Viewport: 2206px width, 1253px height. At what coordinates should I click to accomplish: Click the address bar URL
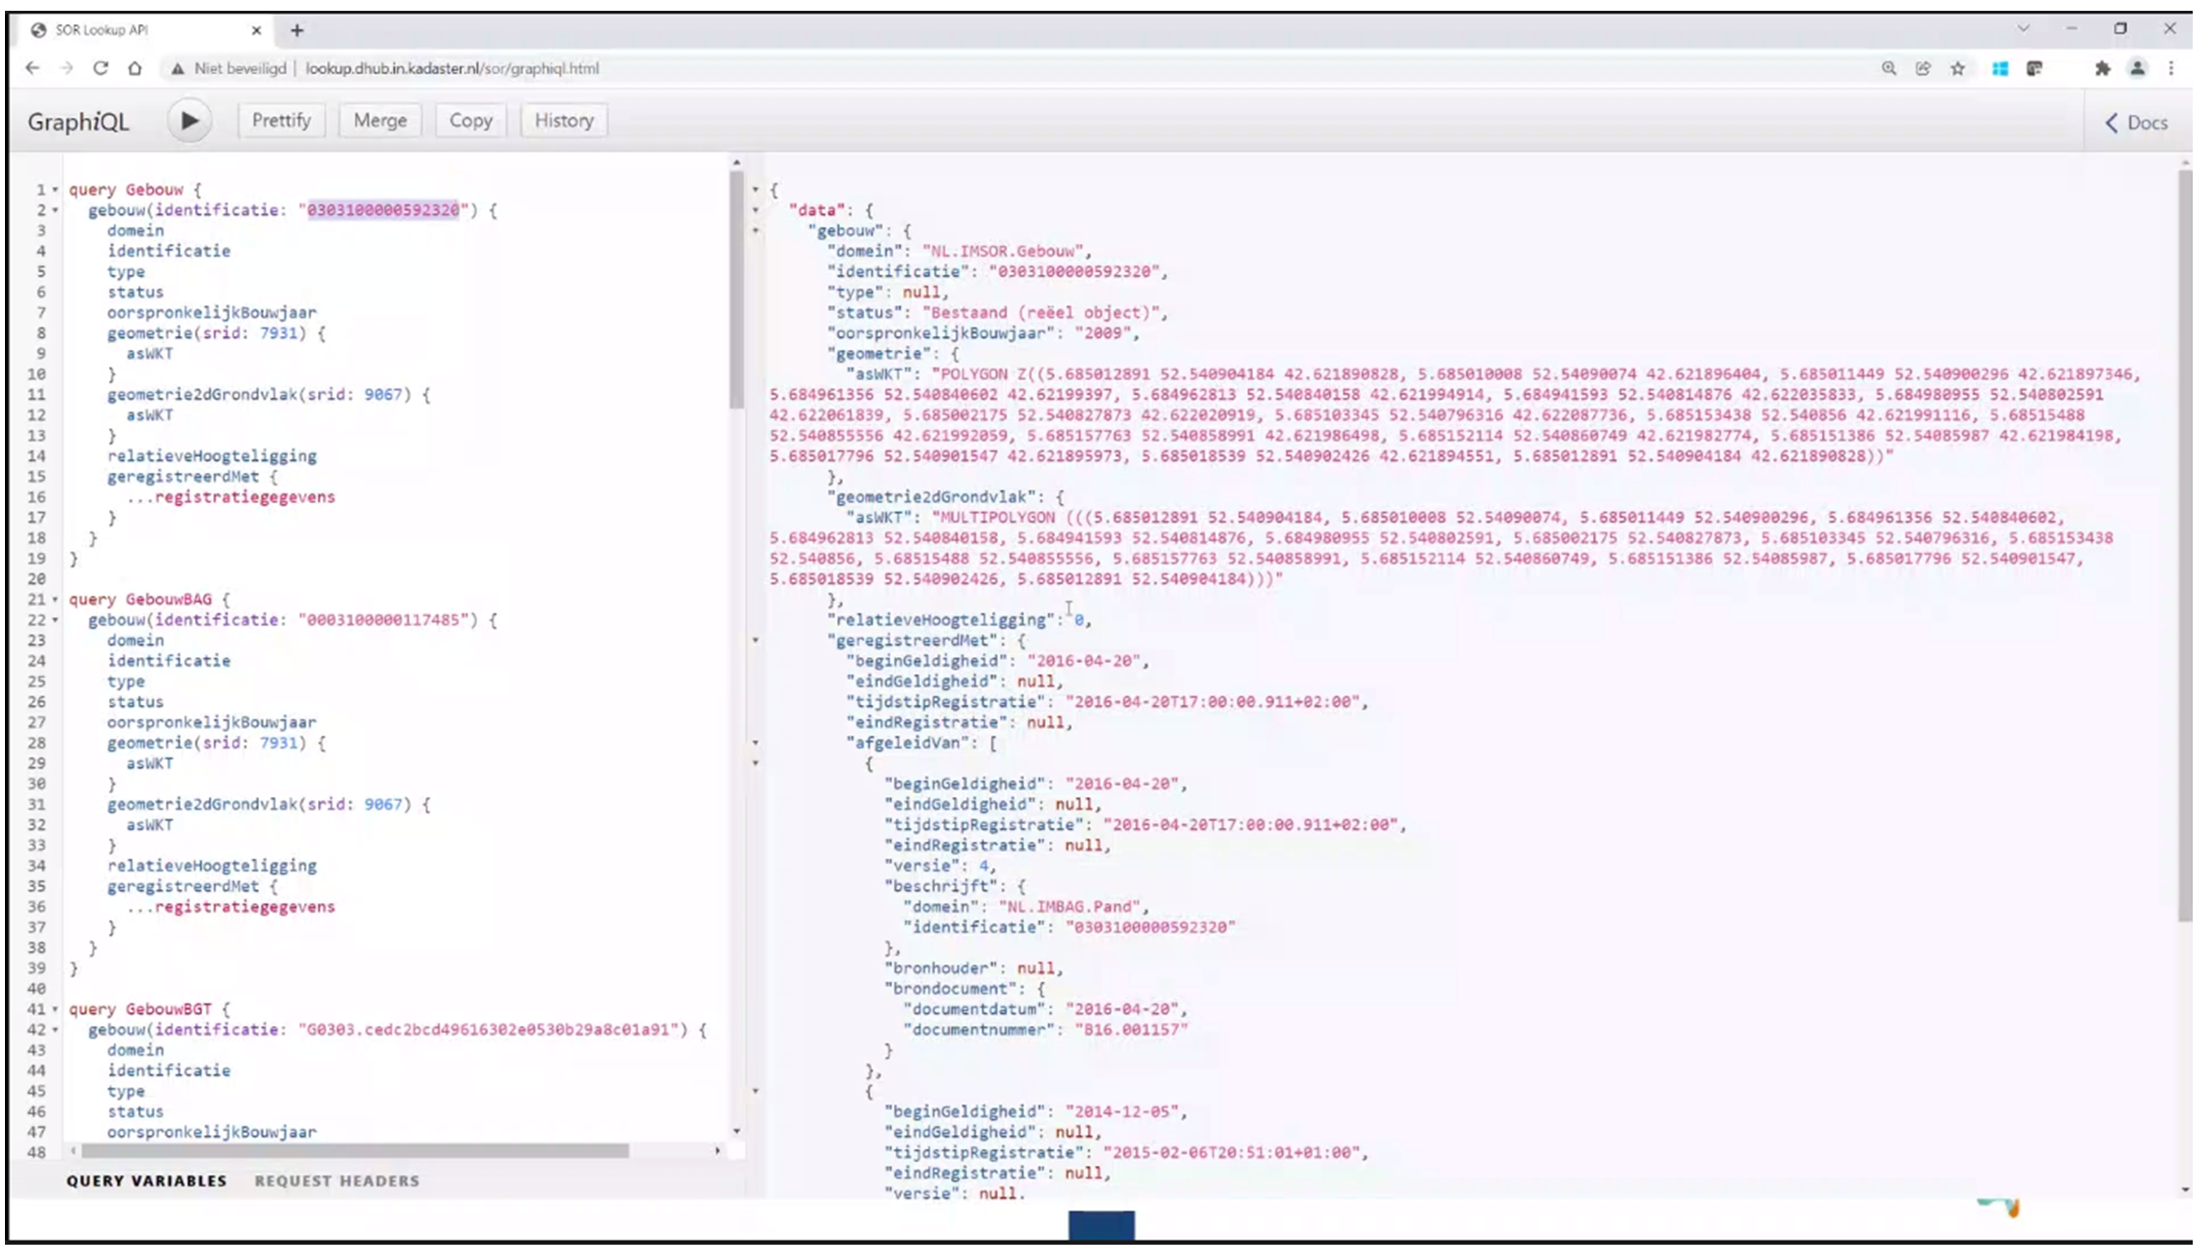[x=452, y=68]
